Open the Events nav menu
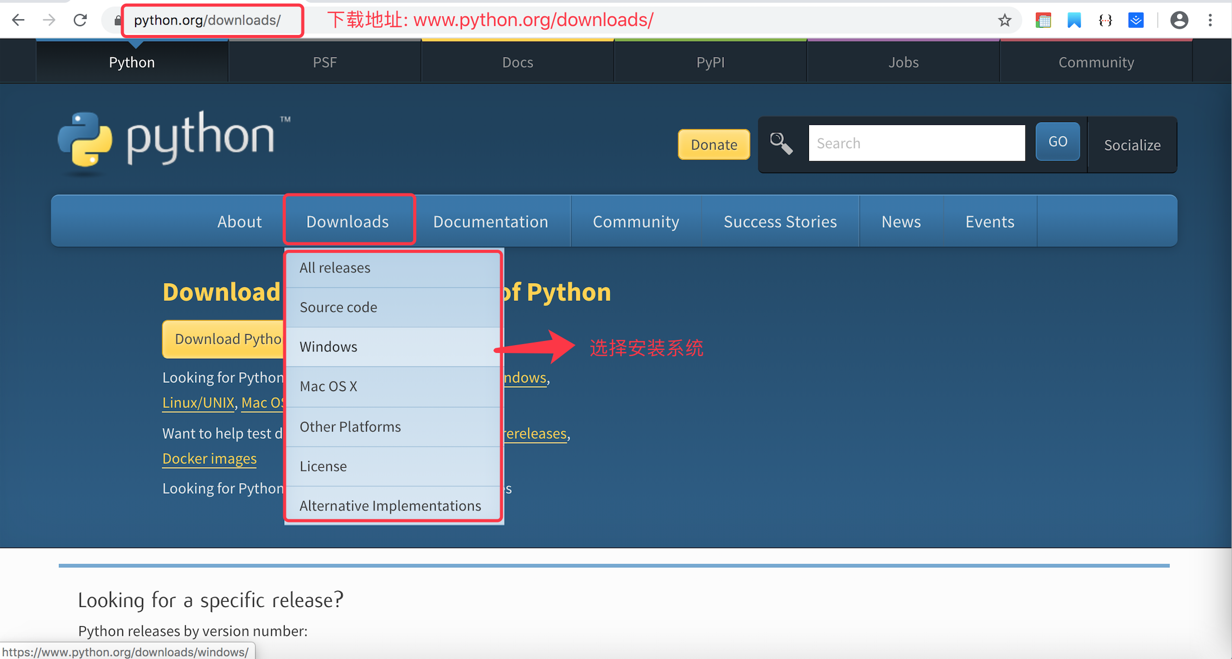The image size is (1232, 659). tap(989, 222)
